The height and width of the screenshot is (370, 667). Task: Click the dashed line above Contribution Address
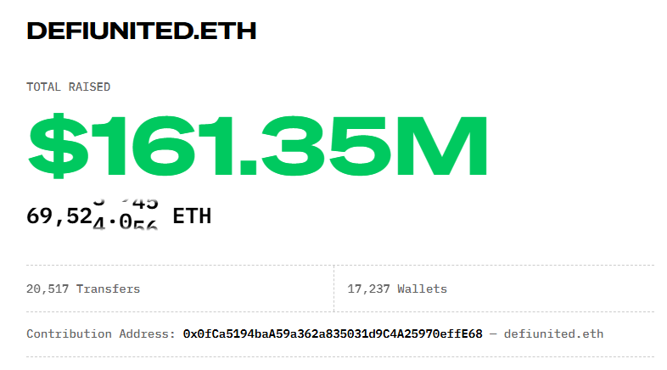point(339,312)
